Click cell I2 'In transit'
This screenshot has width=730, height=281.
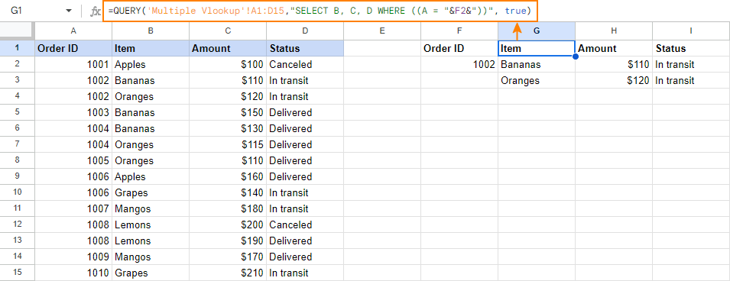click(691, 65)
